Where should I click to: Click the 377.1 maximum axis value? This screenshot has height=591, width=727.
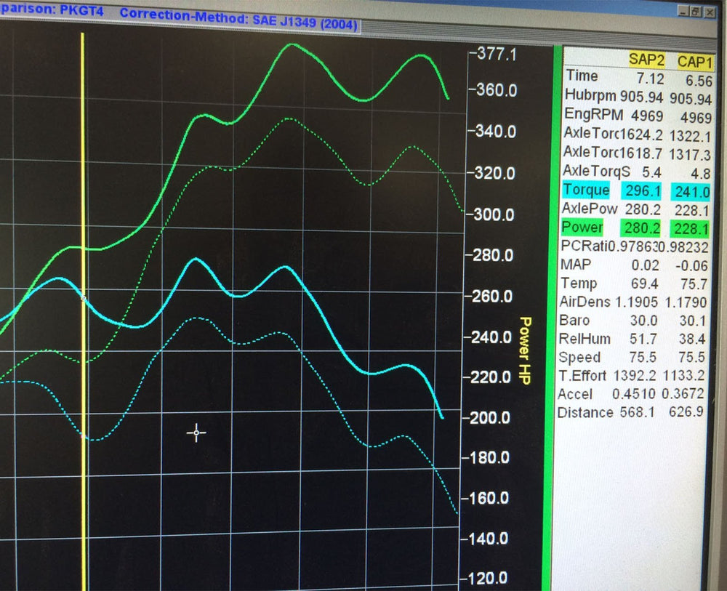click(x=492, y=53)
